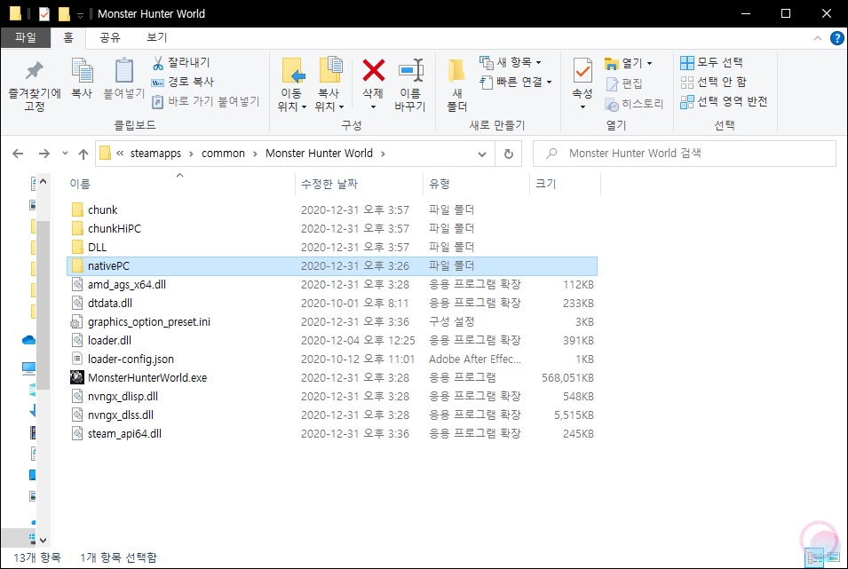Select the loader.dll file
848x569 pixels.
click(x=332, y=341)
